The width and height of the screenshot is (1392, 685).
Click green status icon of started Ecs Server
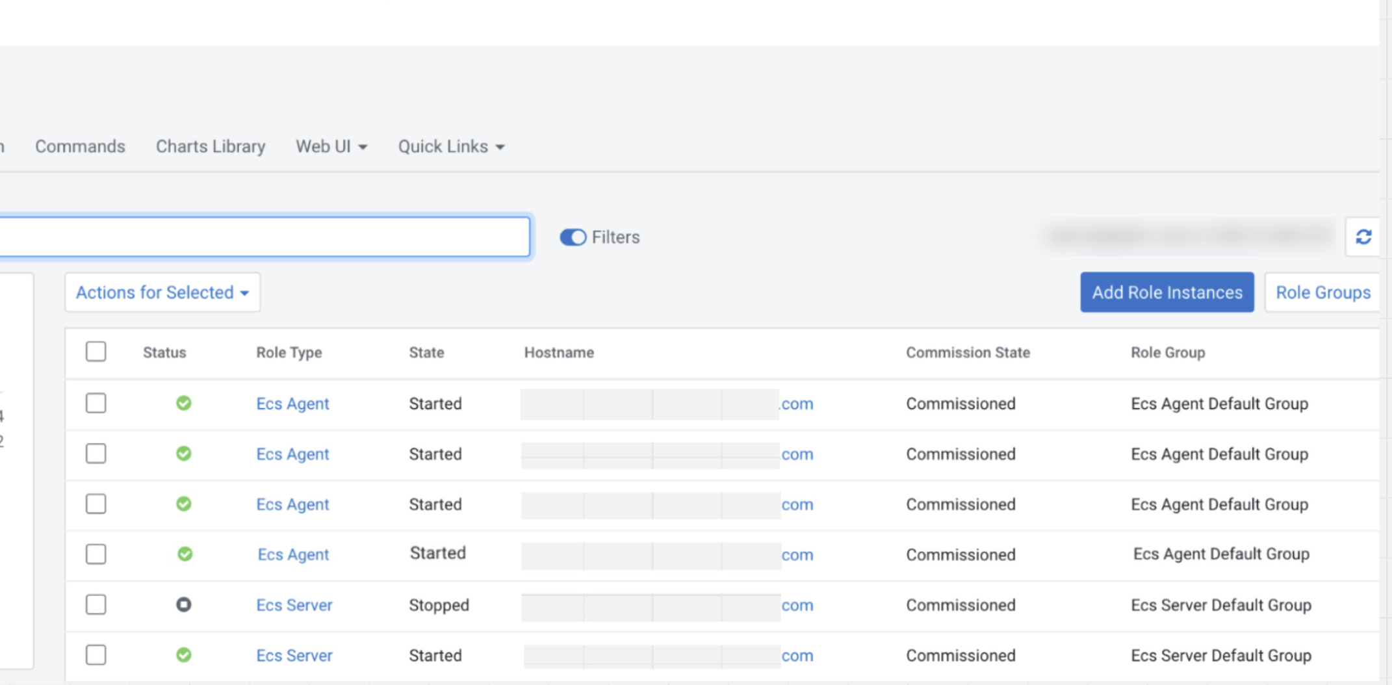tap(184, 655)
